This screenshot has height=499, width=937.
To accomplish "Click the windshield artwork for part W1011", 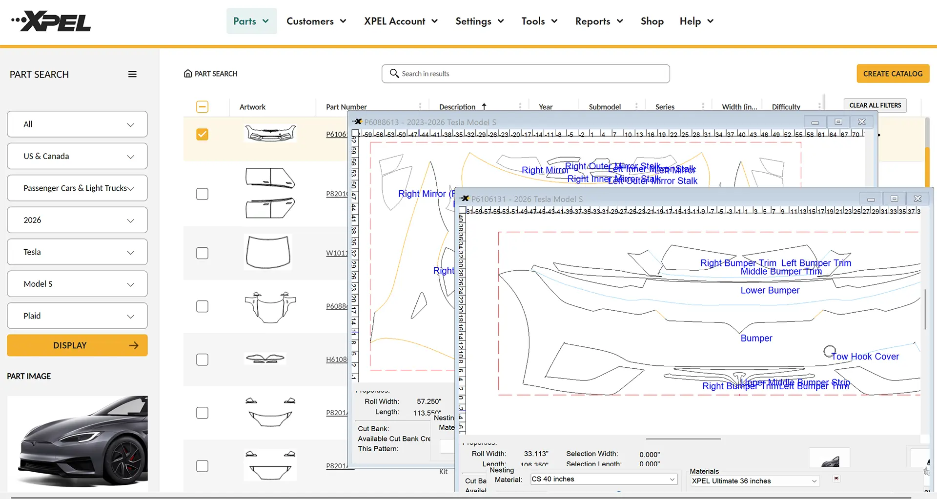I will [268, 252].
